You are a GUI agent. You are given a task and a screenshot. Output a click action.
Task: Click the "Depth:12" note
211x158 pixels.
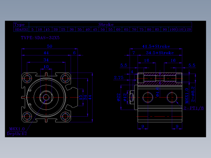17,134
